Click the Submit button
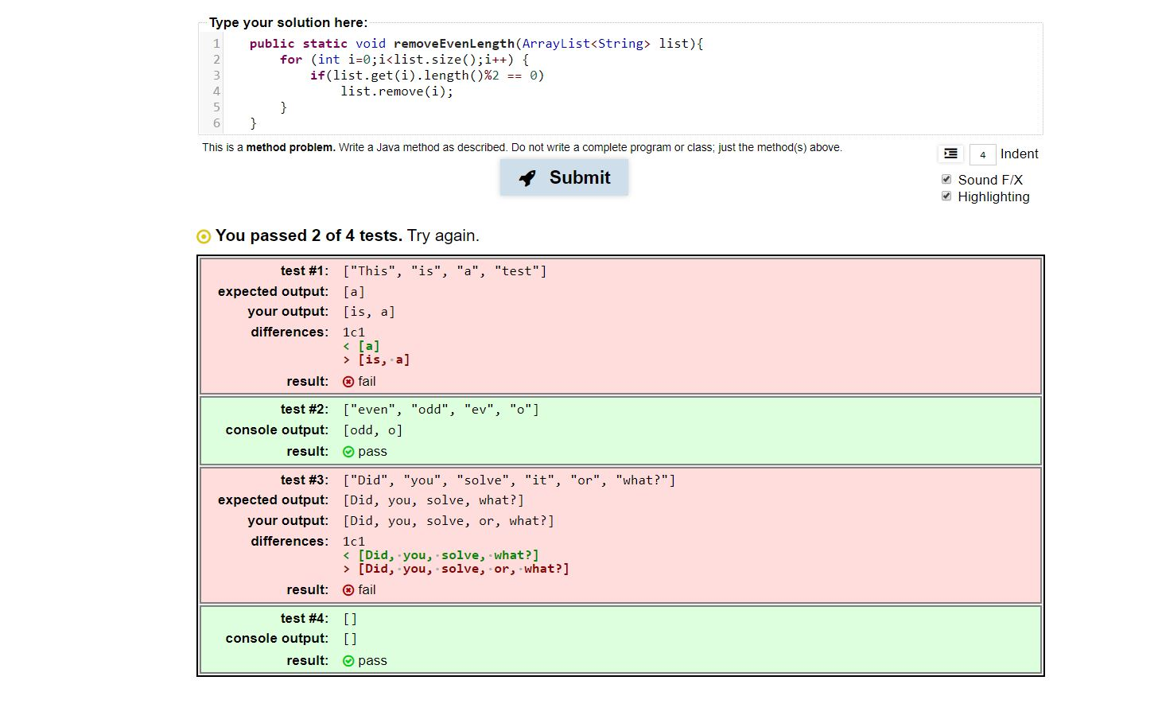 click(x=564, y=177)
